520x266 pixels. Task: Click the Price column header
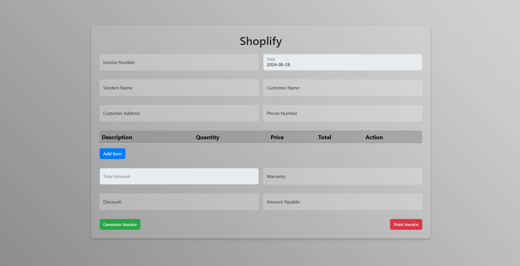pos(277,137)
